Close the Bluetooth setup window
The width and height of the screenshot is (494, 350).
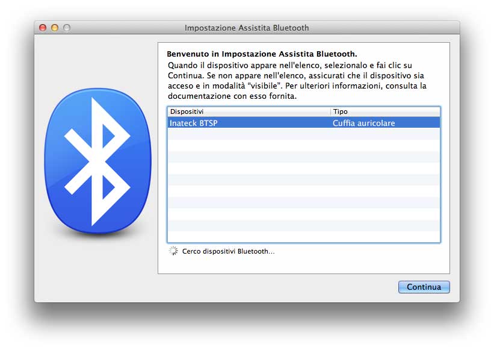click(x=43, y=28)
